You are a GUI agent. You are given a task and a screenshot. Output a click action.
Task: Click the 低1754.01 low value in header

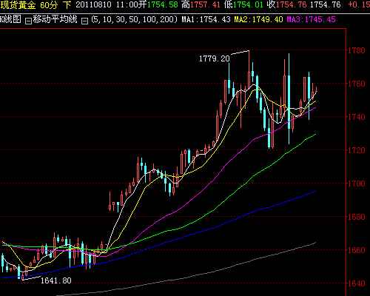coord(243,4)
